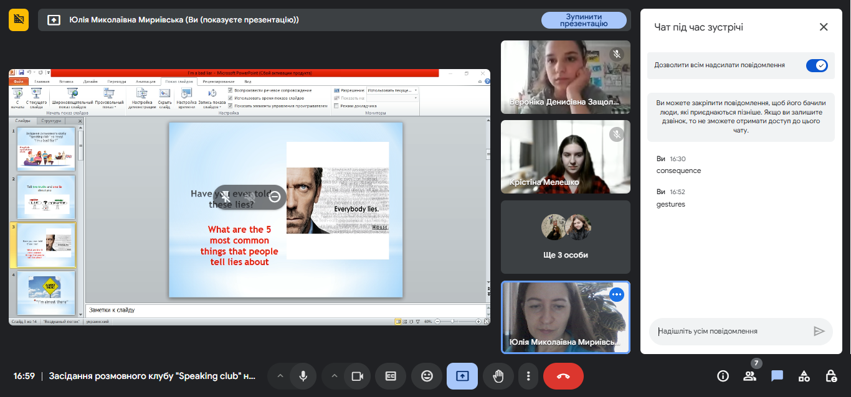Viewport: 851px width, 397px height.
Task: Uncheck the show media controls checkbox
Action: [x=231, y=106]
